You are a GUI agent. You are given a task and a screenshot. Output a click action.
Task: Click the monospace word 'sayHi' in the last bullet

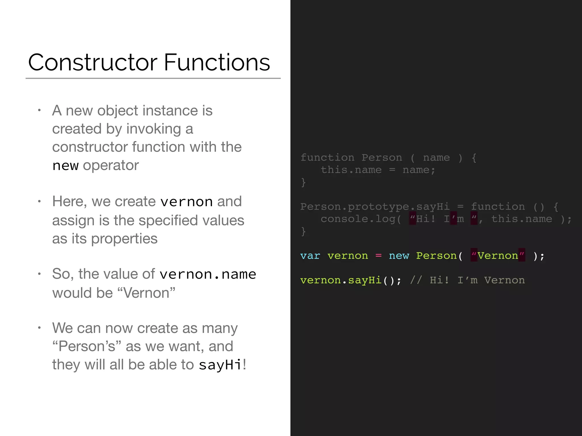[220, 365]
